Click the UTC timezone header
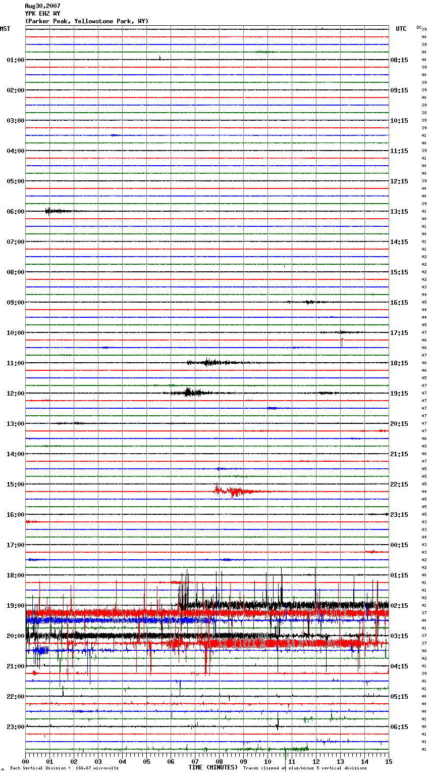Image resolution: width=429 pixels, height=775 pixels. (x=401, y=29)
